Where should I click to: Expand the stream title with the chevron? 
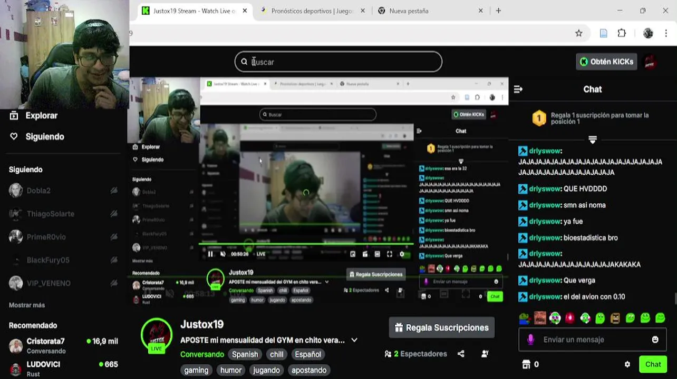click(x=354, y=340)
